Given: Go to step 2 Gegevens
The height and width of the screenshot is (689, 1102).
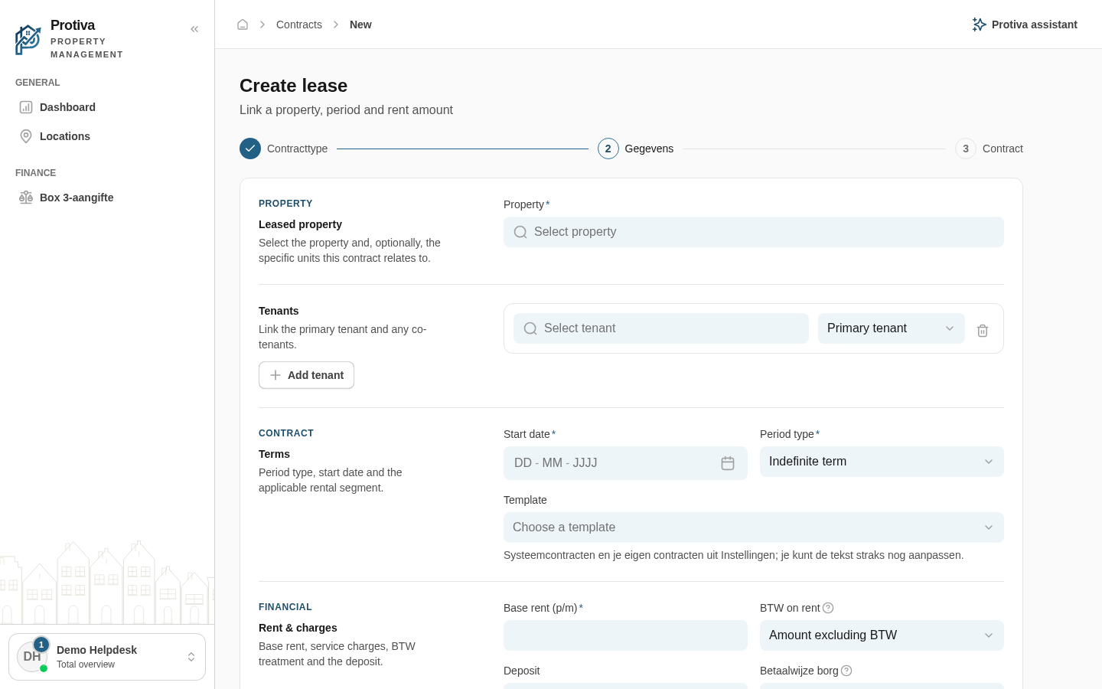Looking at the screenshot, I should pyautogui.click(x=636, y=149).
